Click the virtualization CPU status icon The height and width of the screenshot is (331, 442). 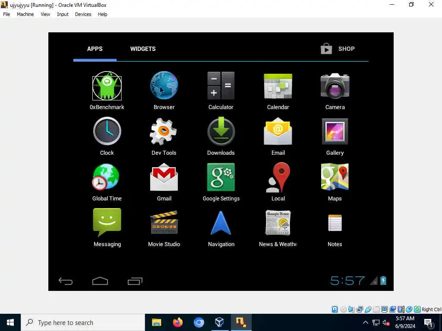[x=401, y=309]
